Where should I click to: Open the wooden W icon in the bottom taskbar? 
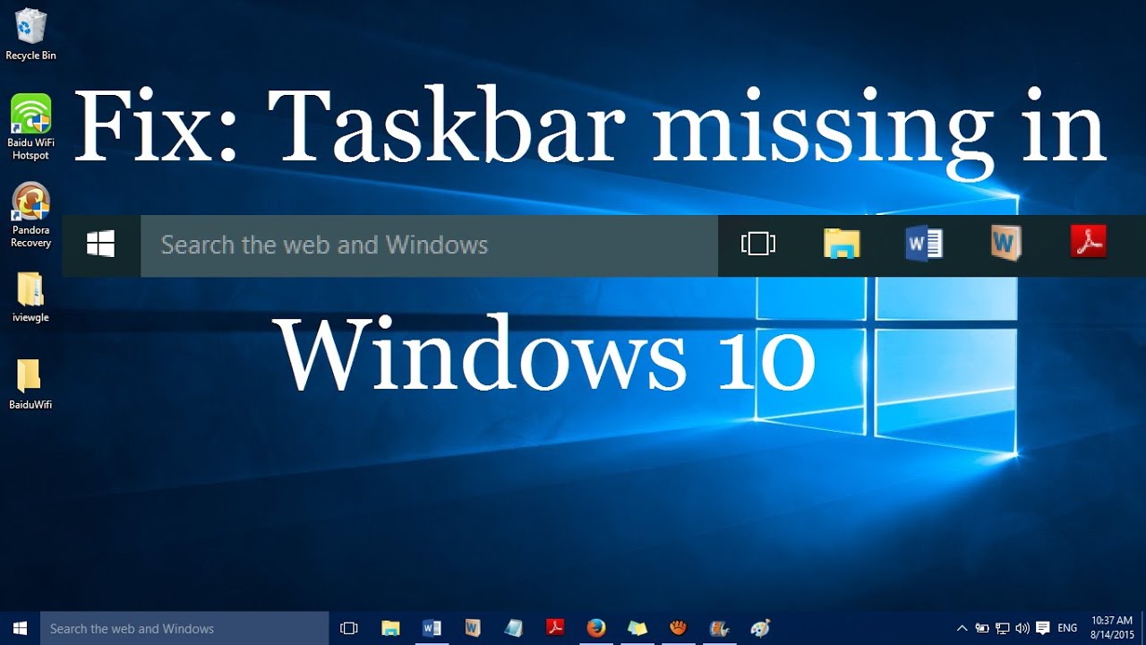[473, 628]
